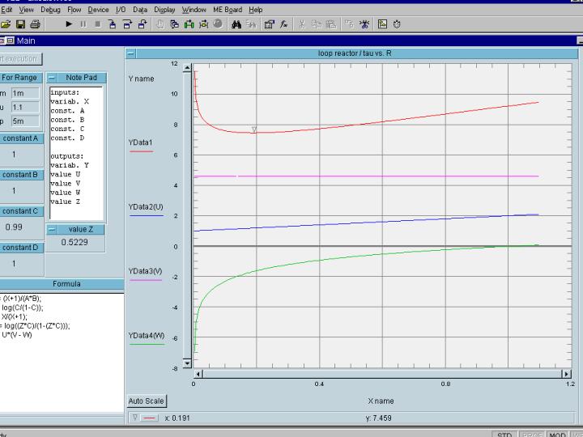Open the Device menu

coord(98,10)
